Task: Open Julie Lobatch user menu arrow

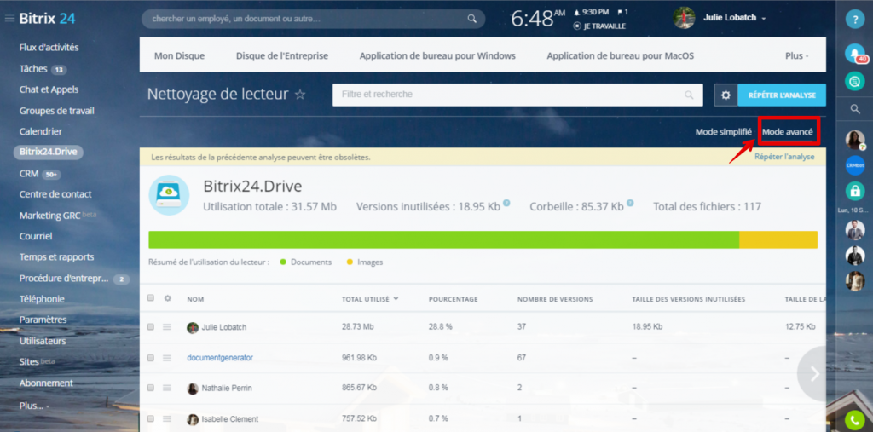Action: (764, 19)
